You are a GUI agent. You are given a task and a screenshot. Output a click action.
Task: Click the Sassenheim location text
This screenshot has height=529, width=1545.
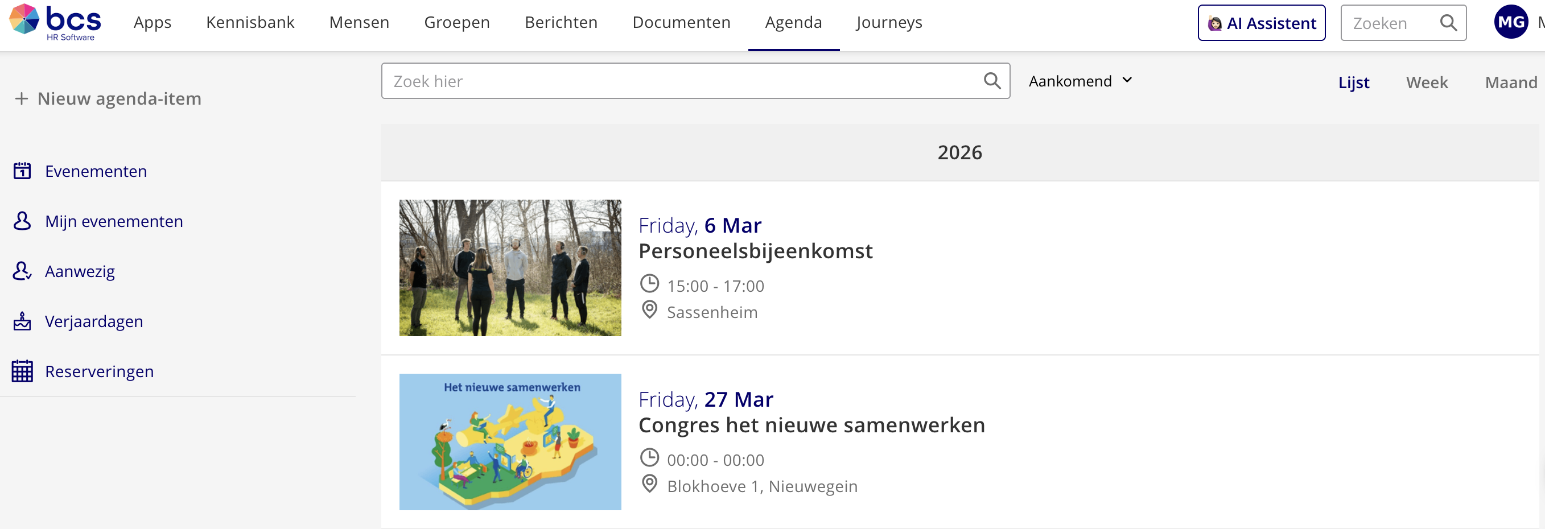[x=712, y=312]
